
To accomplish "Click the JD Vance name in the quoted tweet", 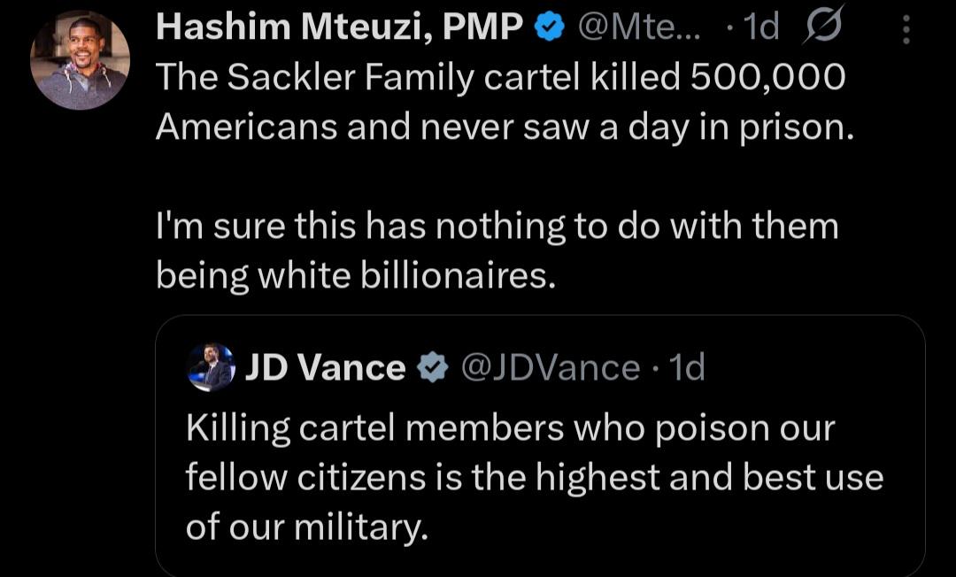I will coord(324,367).
